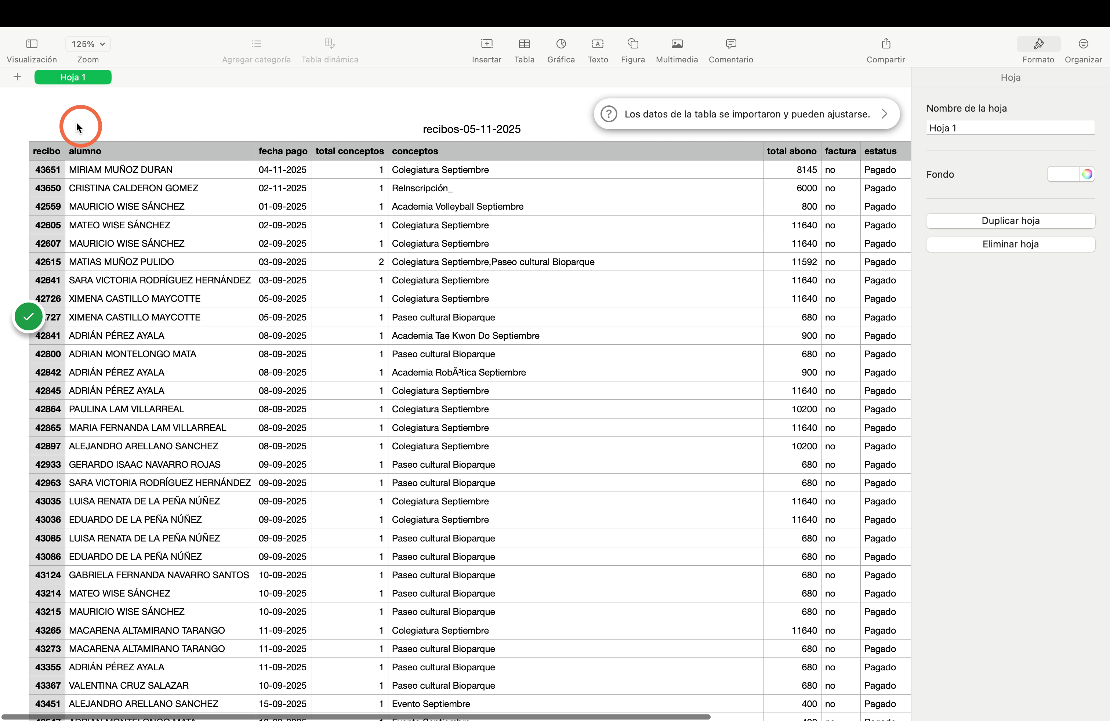Click the help question mark in import notice
The image size is (1110, 721).
click(609, 114)
